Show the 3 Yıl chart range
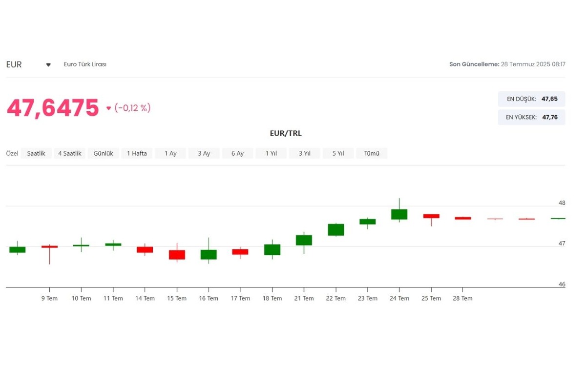 (305, 153)
